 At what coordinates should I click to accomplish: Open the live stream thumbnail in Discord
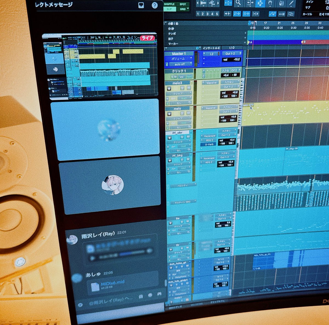pyautogui.click(x=101, y=66)
